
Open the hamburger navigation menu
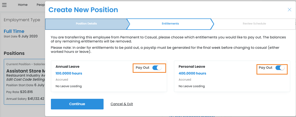coord(4,5)
